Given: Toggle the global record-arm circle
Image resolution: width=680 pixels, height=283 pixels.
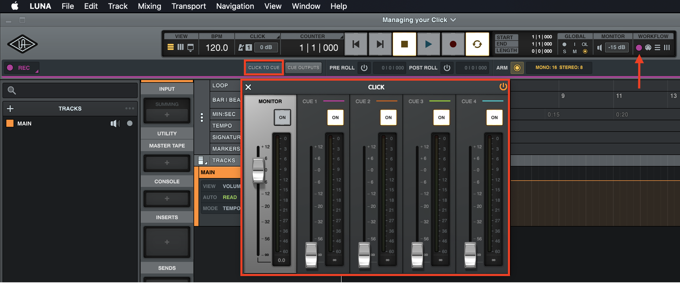Looking at the screenshot, I should coord(564,45).
